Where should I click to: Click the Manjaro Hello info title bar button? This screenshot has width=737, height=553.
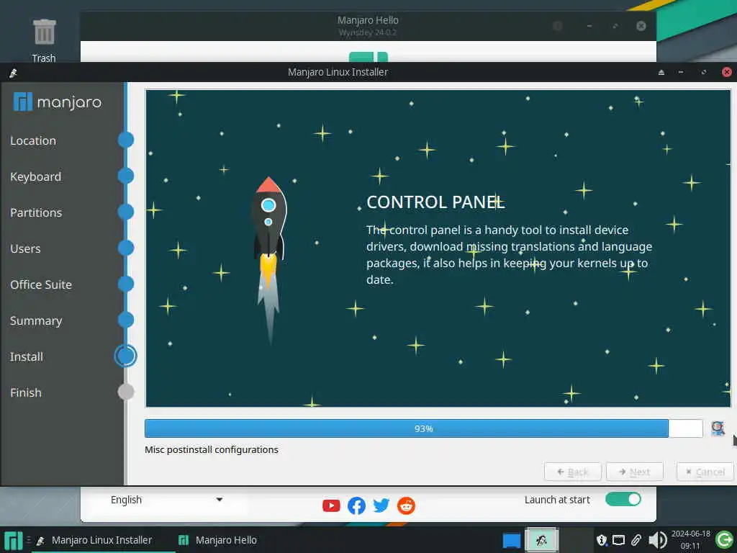(x=558, y=26)
